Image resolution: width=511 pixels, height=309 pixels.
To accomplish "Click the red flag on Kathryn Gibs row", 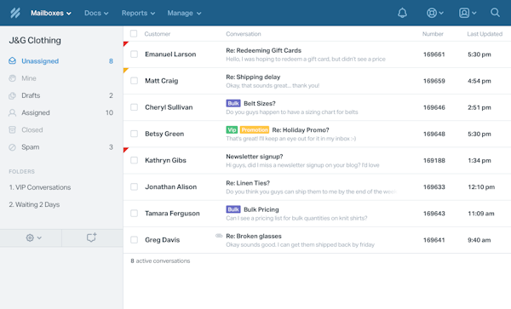I will [126, 150].
